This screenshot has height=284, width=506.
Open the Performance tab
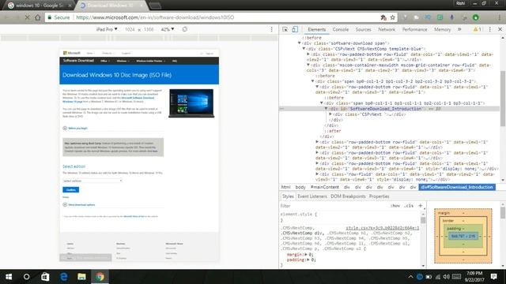[x=414, y=29]
